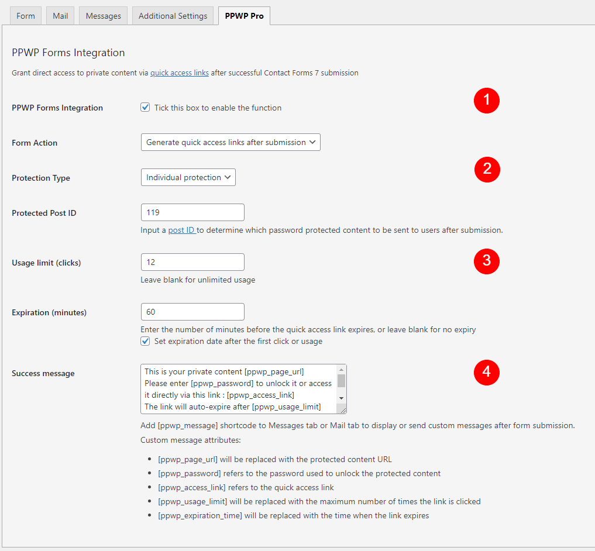Image resolution: width=595 pixels, height=551 pixels.
Task: Click '[ppwp_password] refers to the password' bullet
Action: coord(299,474)
